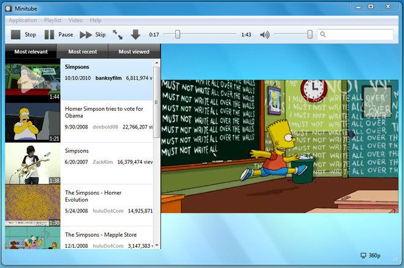This screenshot has width=404, height=268.
Task: Click the playlist scrollbar thumb
Action: pos(157,102)
